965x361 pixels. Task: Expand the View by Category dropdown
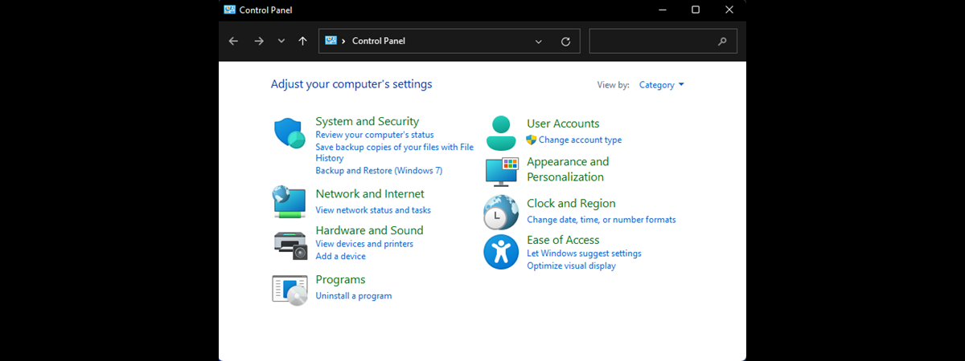click(x=661, y=85)
